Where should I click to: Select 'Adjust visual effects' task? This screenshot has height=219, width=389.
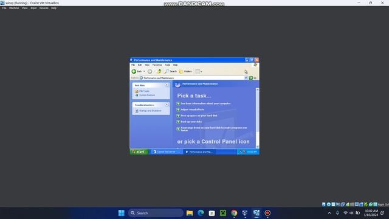click(x=193, y=109)
